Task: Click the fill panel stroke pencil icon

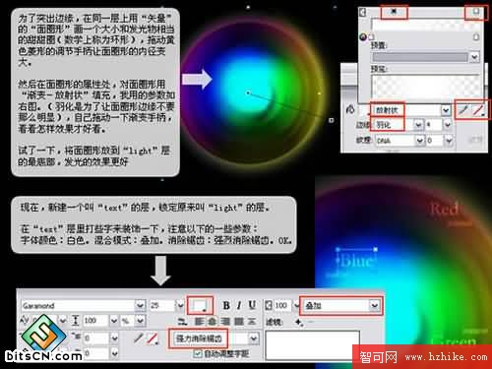Action: point(462,110)
